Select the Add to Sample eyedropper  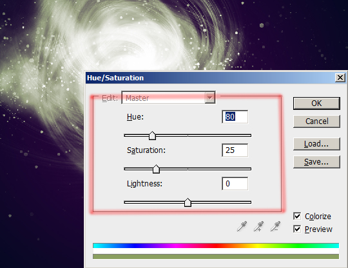pyautogui.click(x=258, y=226)
